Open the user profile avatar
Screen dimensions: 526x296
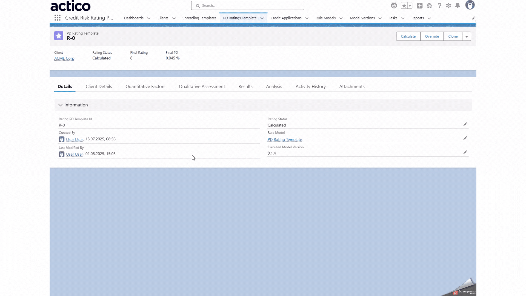click(470, 5)
